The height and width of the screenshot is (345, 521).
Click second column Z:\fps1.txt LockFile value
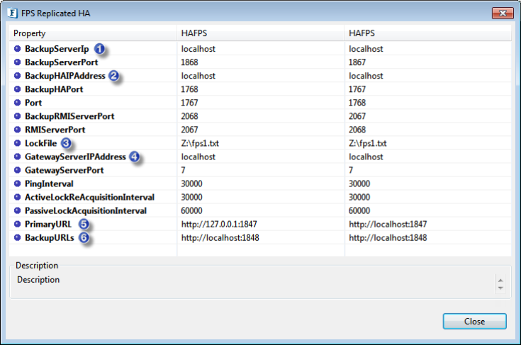tap(367, 143)
